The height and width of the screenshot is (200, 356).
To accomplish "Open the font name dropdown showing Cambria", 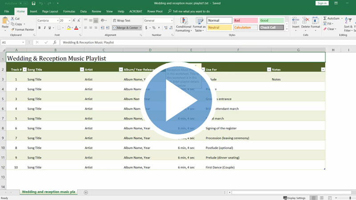I will pos(57,20).
